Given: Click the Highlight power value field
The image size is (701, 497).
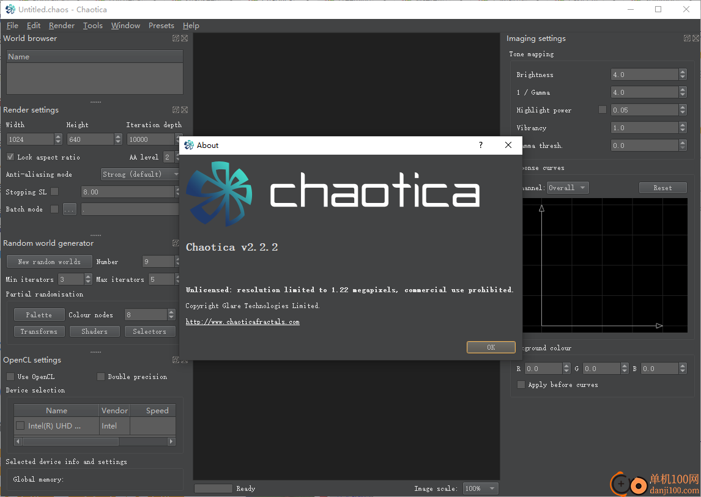Looking at the screenshot, I should pyautogui.click(x=645, y=110).
